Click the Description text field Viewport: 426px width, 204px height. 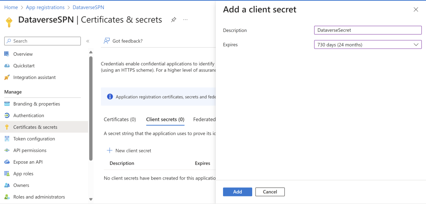click(368, 30)
